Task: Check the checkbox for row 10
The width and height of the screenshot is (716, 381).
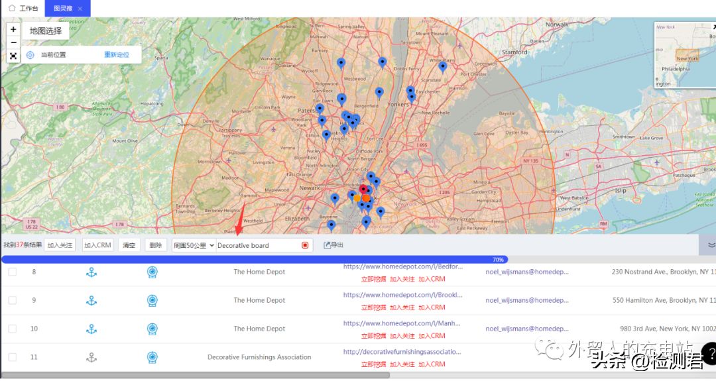Action: [13, 329]
